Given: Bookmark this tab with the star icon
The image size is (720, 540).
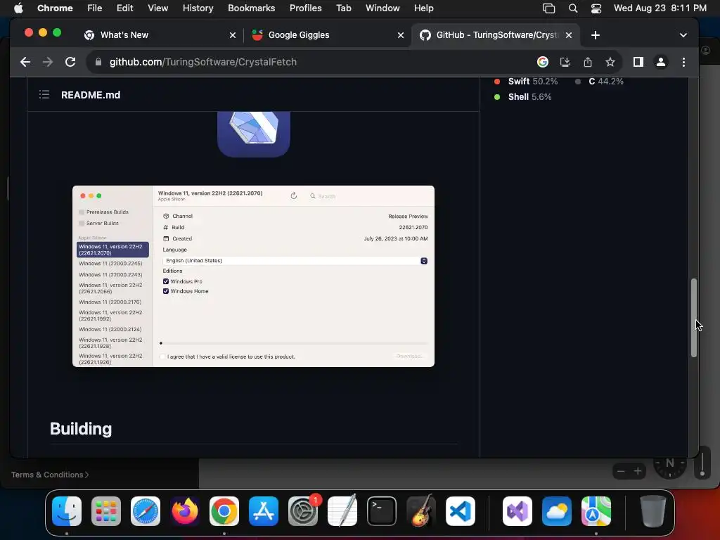Looking at the screenshot, I should coord(610,62).
